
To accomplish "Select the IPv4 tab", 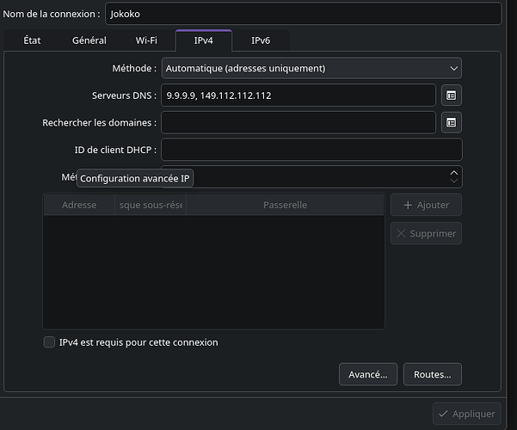I will (203, 40).
